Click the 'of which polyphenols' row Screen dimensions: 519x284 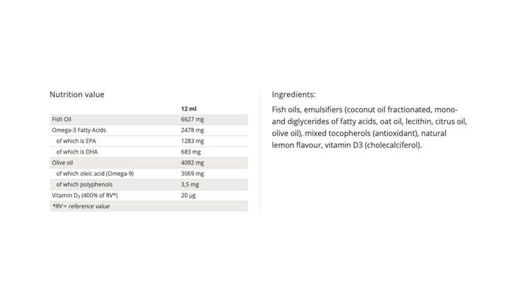(x=149, y=185)
